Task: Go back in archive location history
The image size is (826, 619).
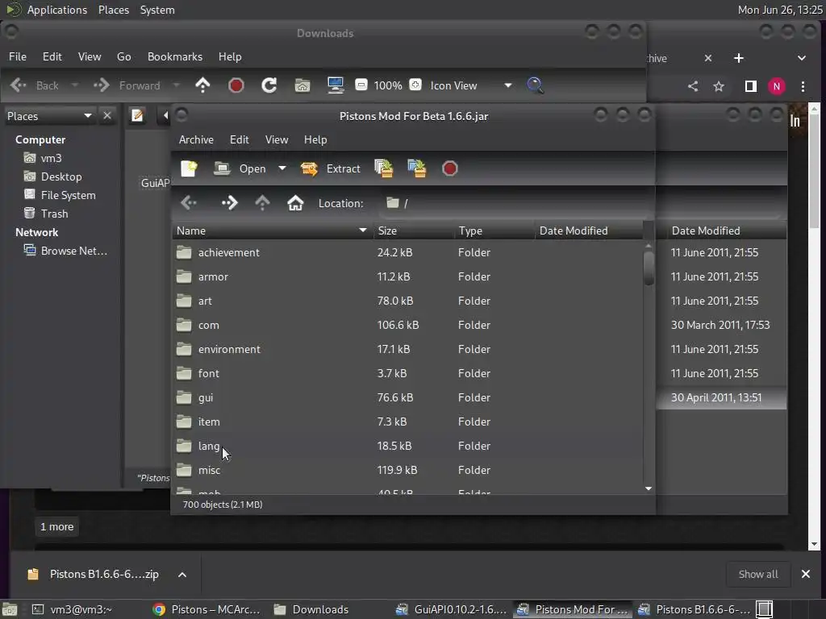Action: pyautogui.click(x=189, y=202)
